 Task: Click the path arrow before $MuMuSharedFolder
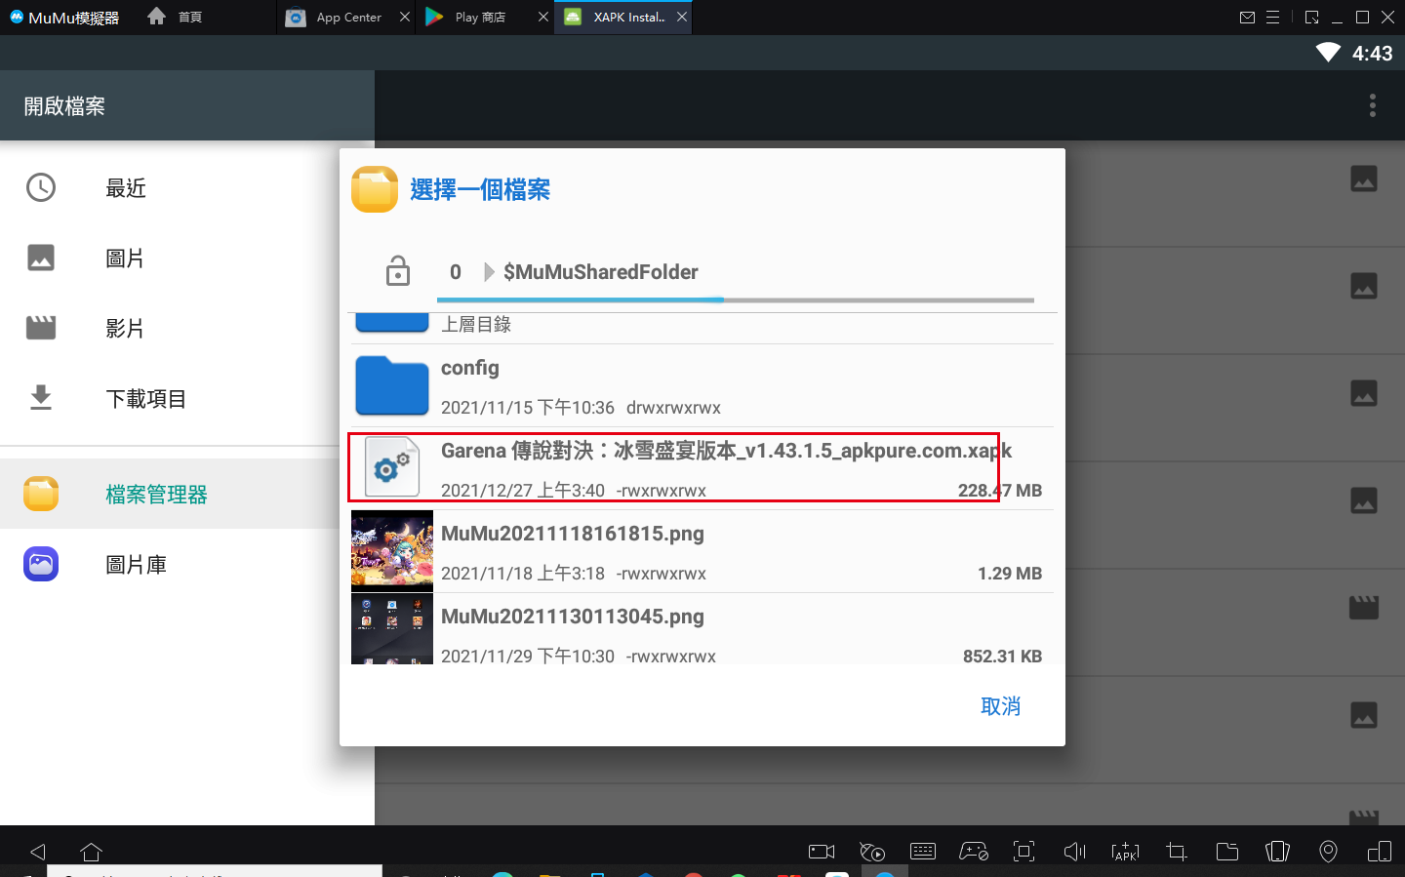pos(490,272)
